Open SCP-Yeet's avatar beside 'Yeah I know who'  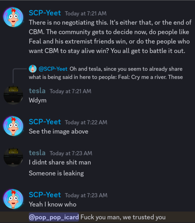tap(13, 199)
